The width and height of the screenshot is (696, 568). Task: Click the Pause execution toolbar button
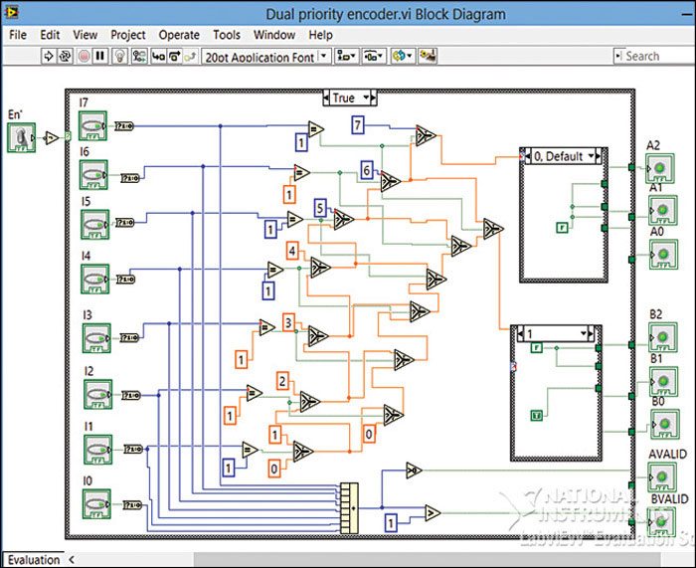(x=101, y=57)
